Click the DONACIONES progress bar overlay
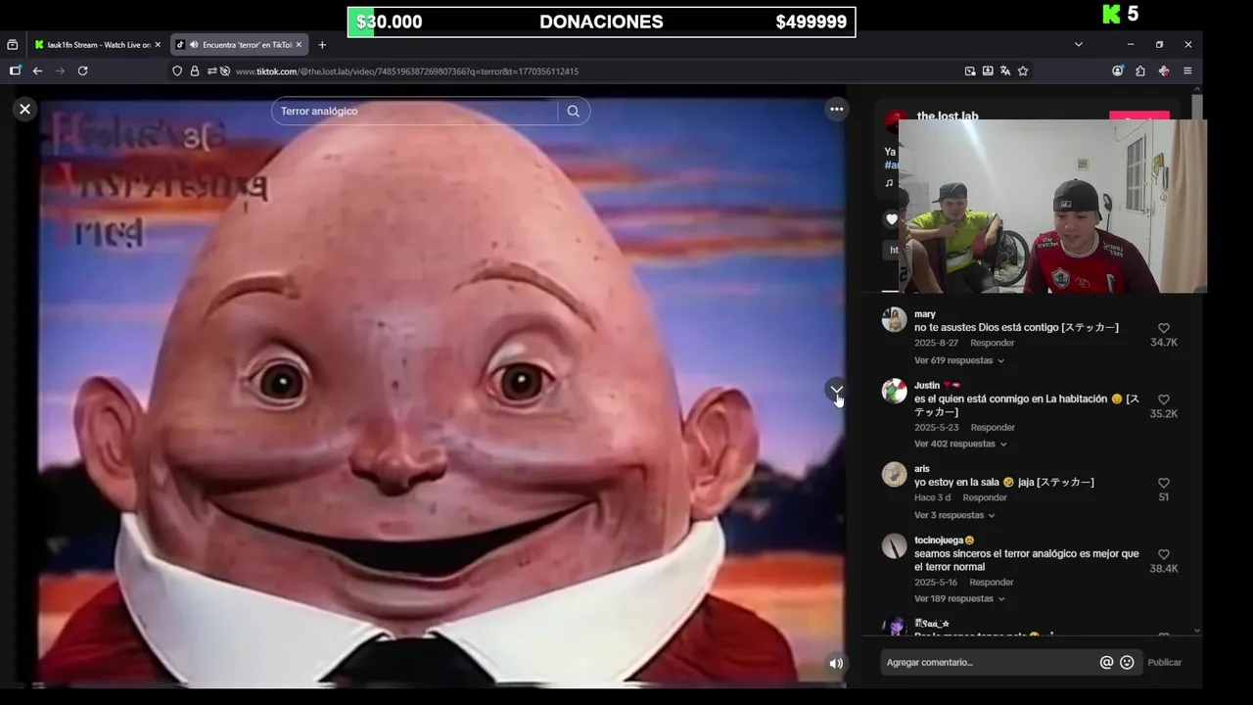The width and height of the screenshot is (1253, 705). 601,22
